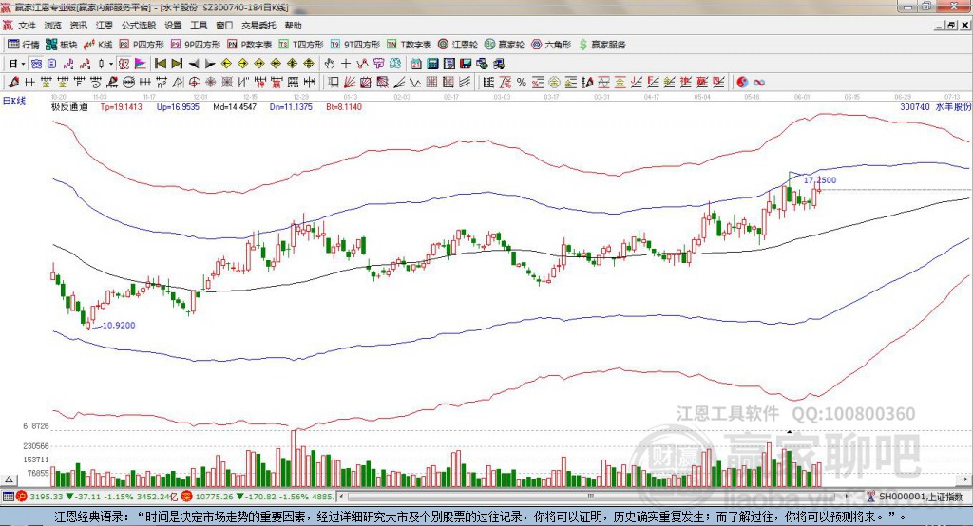Switch to the K线 chart view
The height and width of the screenshot is (526, 973).
(98, 45)
